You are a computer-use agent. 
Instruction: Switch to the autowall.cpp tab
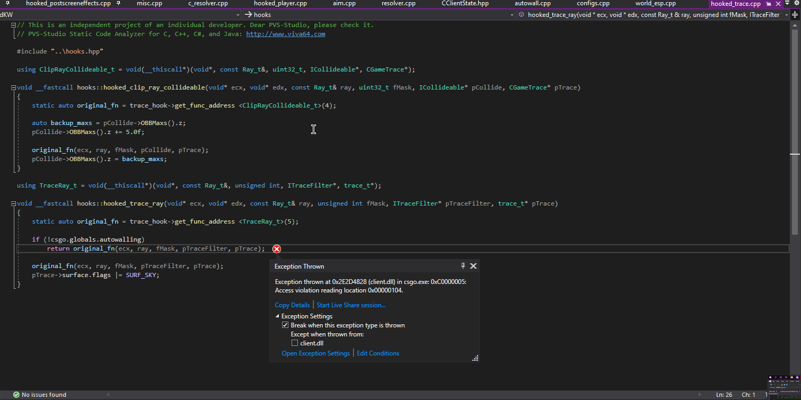tap(532, 4)
